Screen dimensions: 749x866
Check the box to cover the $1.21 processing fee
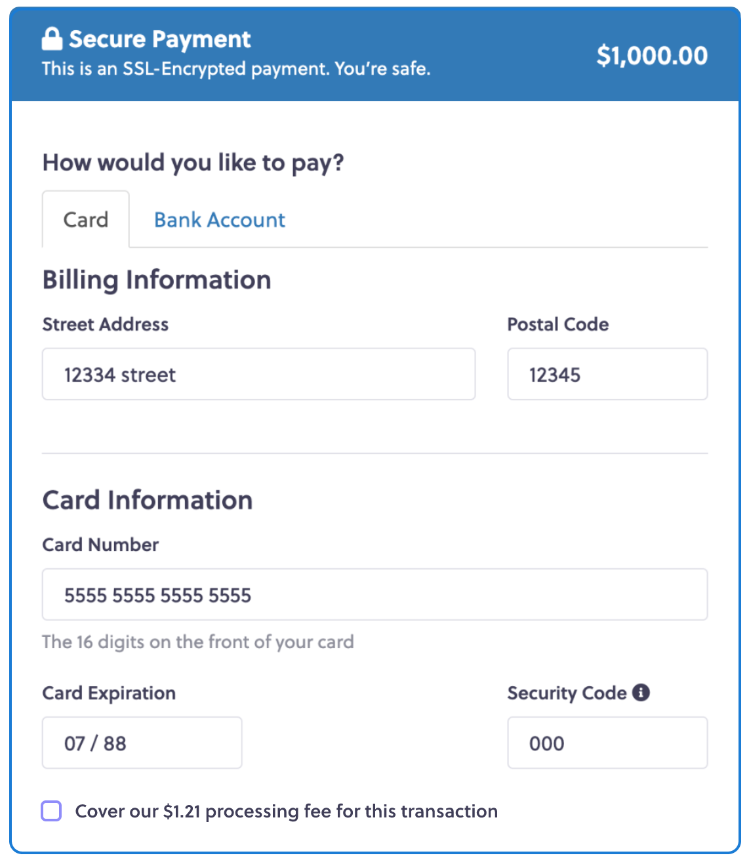[52, 811]
